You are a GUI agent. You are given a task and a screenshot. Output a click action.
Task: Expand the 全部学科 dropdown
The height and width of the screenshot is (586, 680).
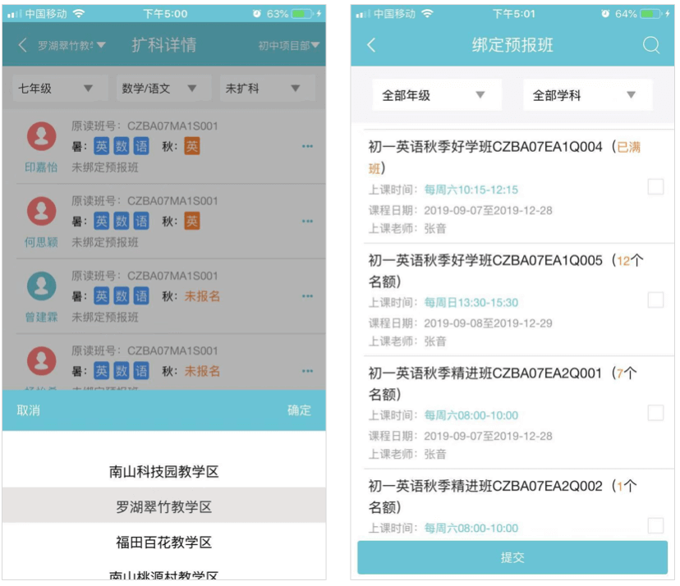coord(586,95)
